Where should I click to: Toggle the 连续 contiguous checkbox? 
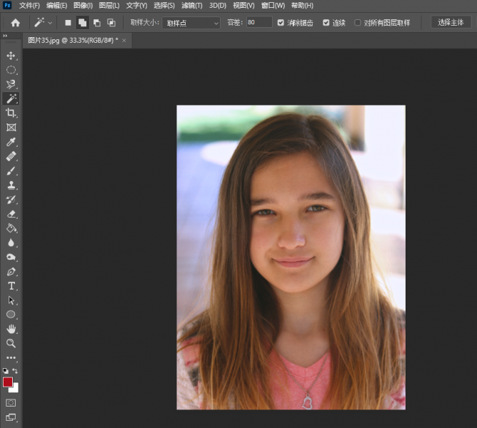click(x=326, y=23)
